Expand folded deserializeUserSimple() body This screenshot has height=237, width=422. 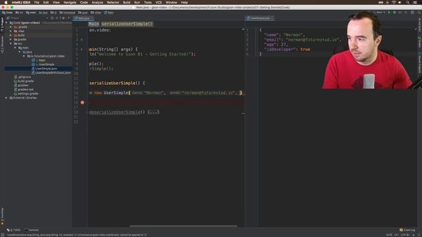tap(154, 112)
